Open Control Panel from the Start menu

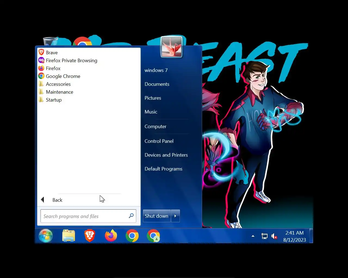[x=159, y=141]
